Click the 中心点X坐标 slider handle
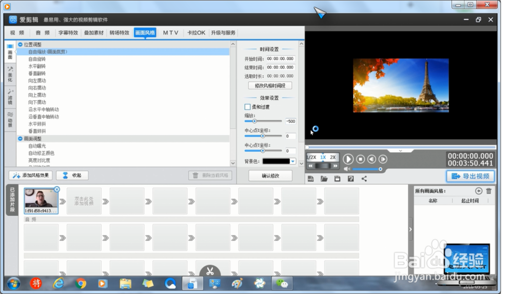513x294 pixels. (x=263, y=136)
